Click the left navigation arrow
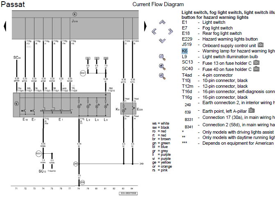The height and width of the screenshot is (205, 275). [154, 32]
